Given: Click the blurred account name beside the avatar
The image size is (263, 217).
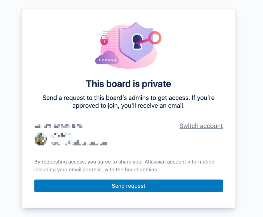Looking at the screenshot, I should [61, 135].
